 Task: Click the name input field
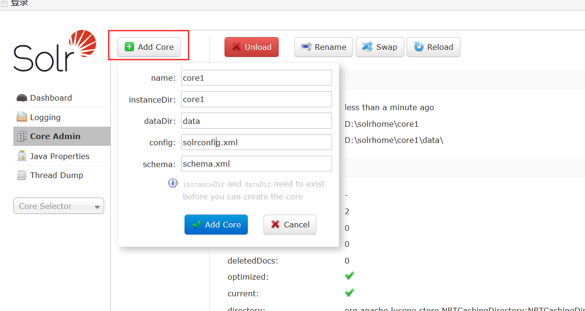(256, 78)
